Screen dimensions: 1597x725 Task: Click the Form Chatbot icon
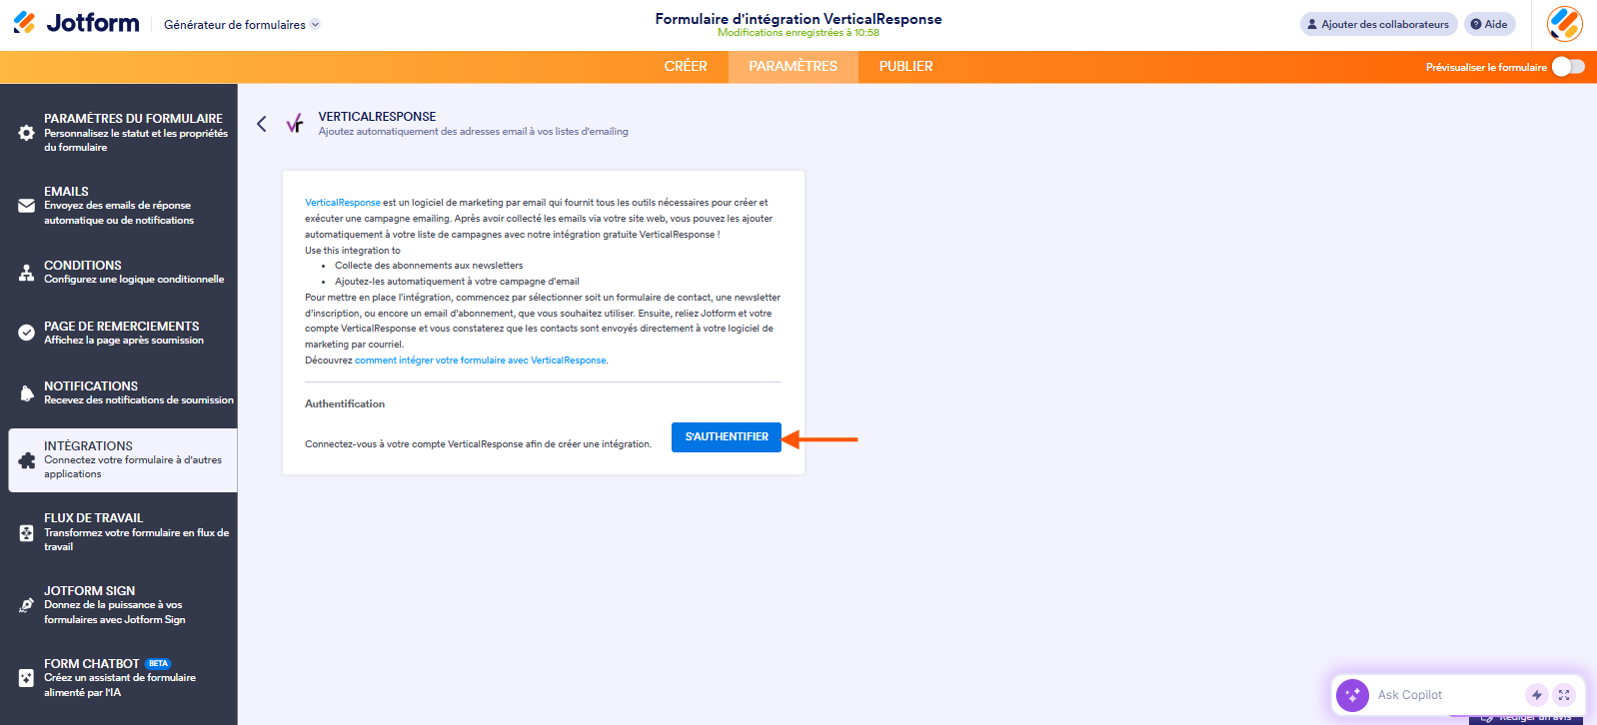pyautogui.click(x=27, y=678)
